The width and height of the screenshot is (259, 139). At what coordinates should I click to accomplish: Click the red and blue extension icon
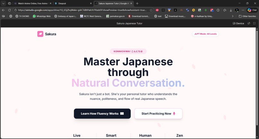click(212, 10)
